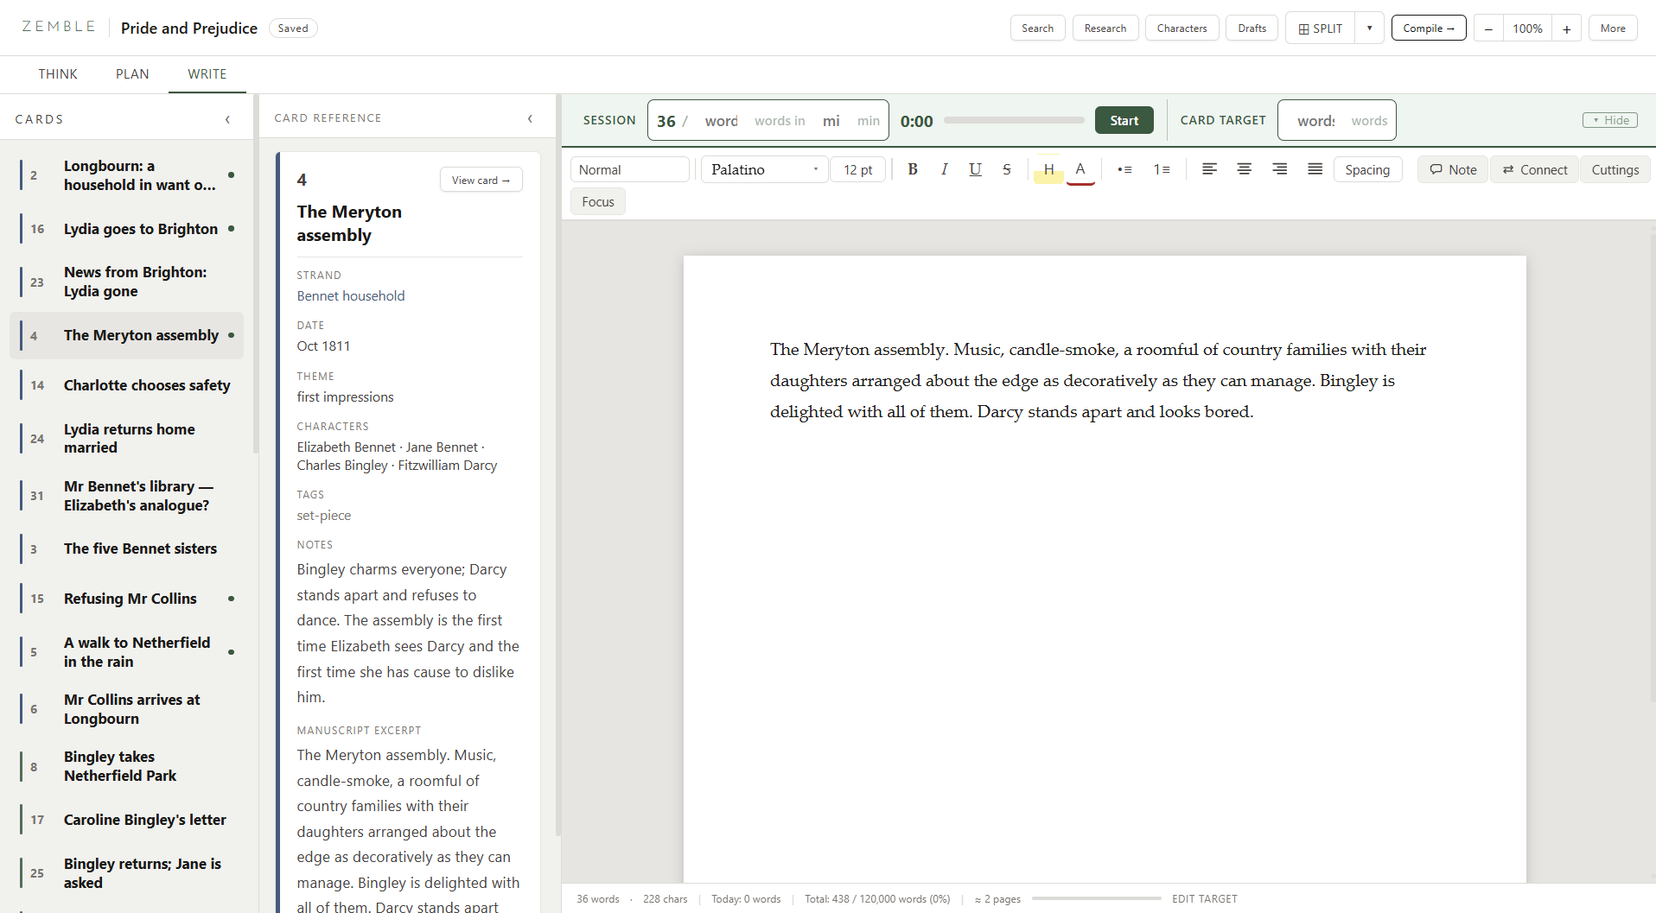Toggle italic formatting
The height and width of the screenshot is (913, 1656).
click(x=944, y=169)
